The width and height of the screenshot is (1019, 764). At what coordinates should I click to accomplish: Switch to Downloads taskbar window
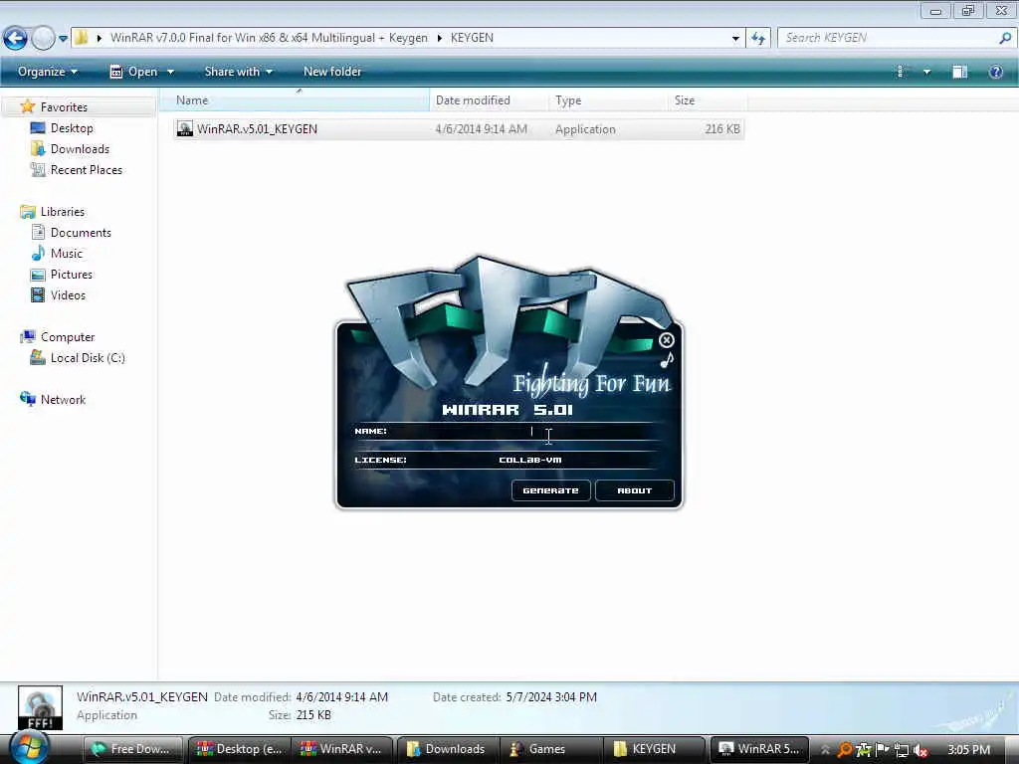click(x=447, y=749)
